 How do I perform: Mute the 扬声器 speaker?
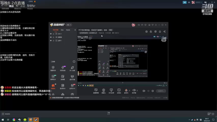pos(134,91)
